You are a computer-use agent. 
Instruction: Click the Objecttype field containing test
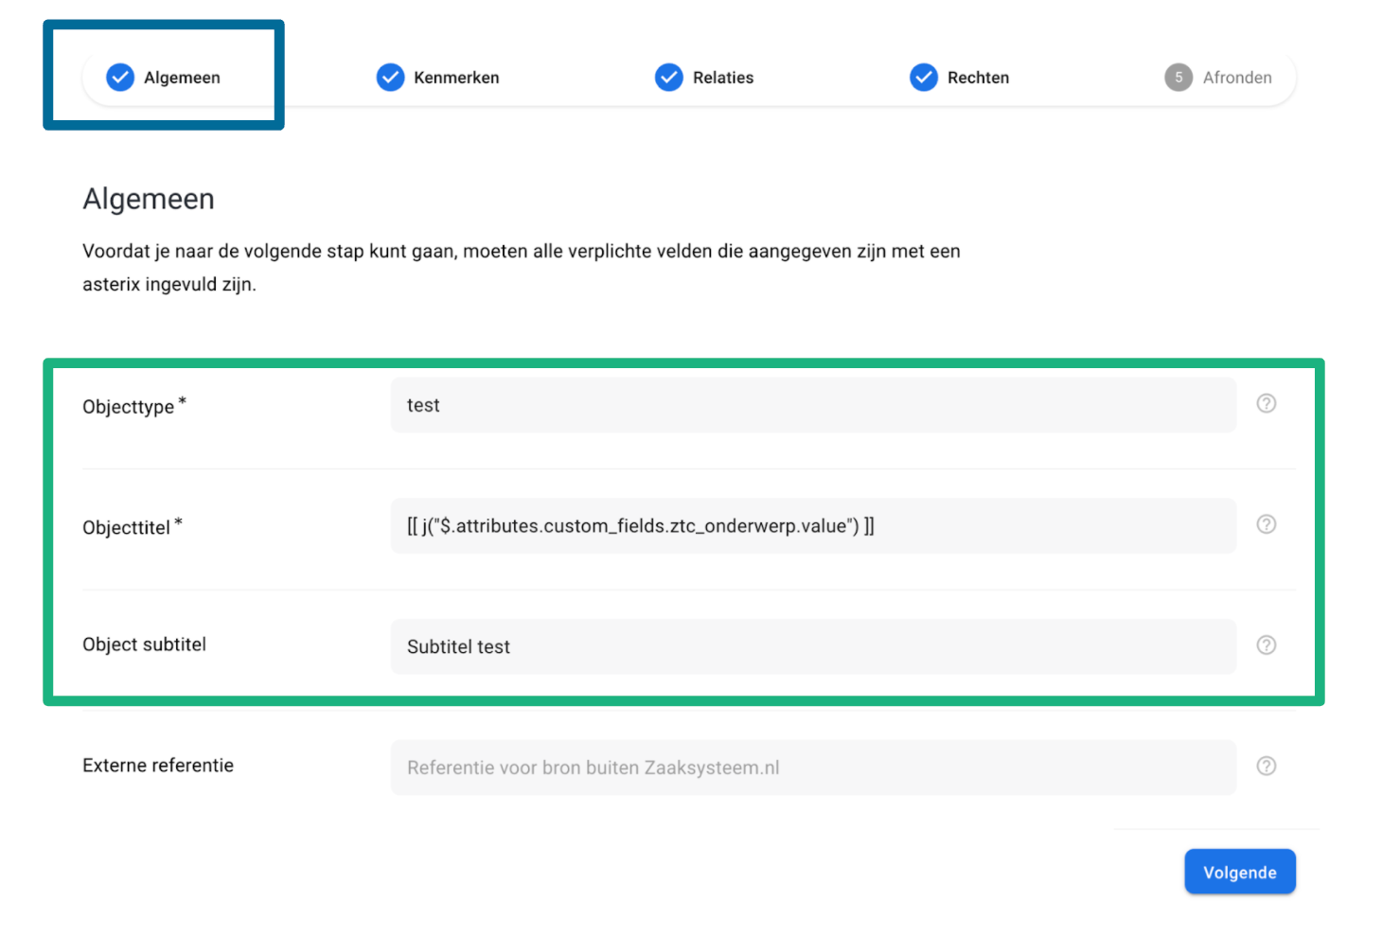813,405
